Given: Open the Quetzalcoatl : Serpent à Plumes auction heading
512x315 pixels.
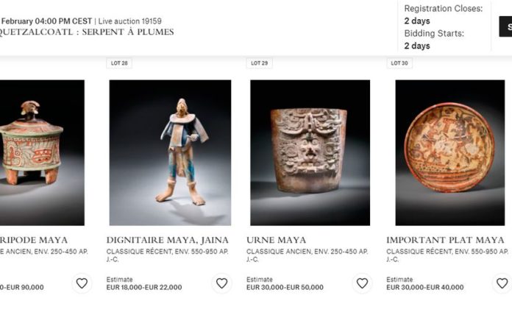Looking at the screenshot, I should tap(87, 32).
